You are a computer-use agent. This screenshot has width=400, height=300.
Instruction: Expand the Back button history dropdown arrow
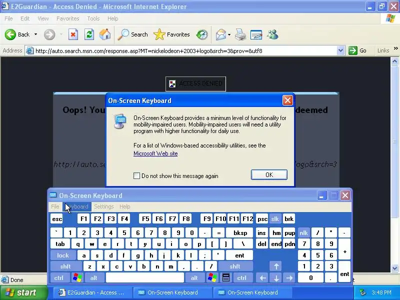(x=35, y=34)
